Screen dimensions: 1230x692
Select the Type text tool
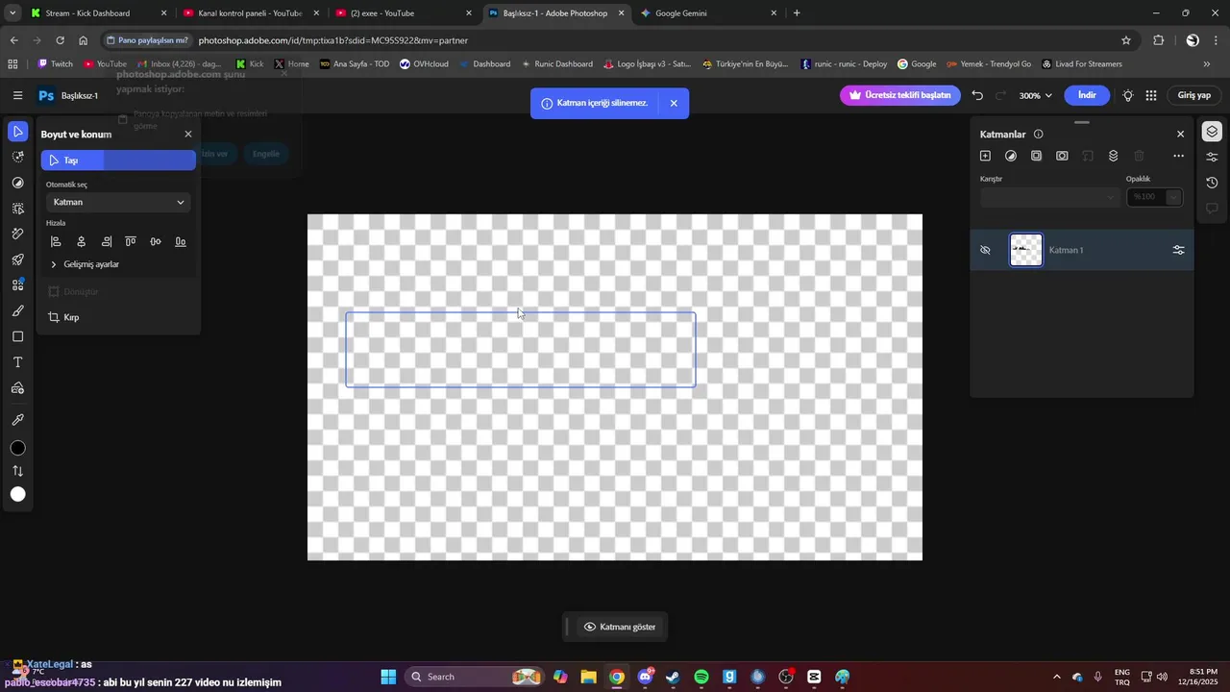[17, 362]
